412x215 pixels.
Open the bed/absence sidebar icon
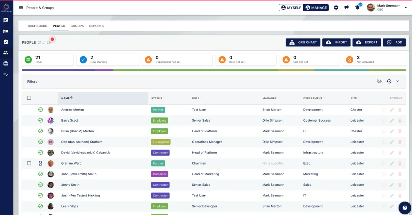click(6, 31)
